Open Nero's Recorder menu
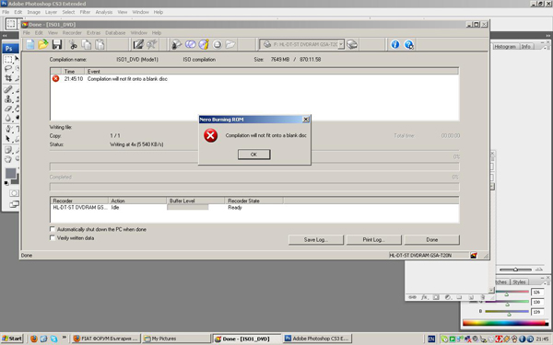 [x=72, y=33]
